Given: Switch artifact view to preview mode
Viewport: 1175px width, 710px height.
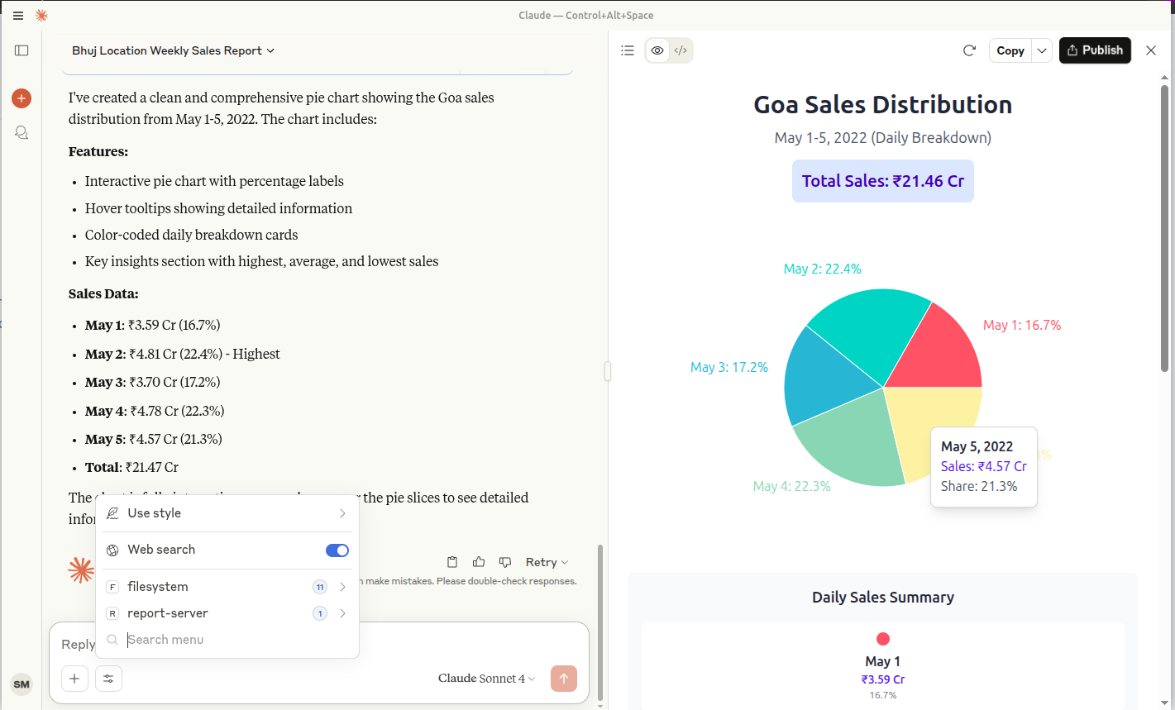Looking at the screenshot, I should tap(657, 50).
